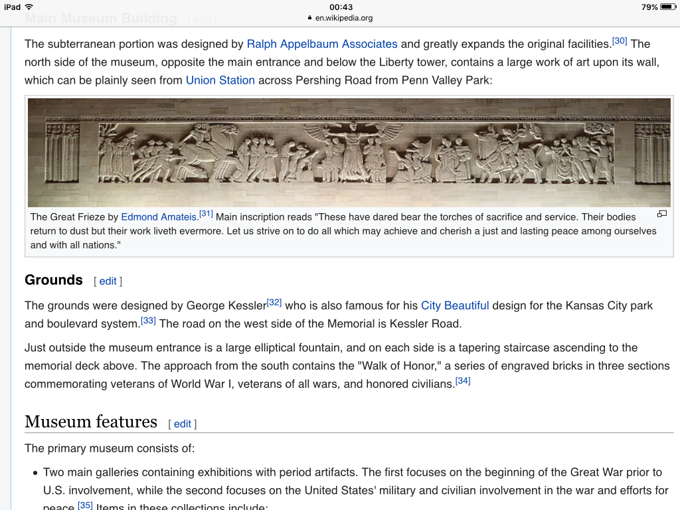Tap the Wi-Fi icon in status bar

(29, 7)
